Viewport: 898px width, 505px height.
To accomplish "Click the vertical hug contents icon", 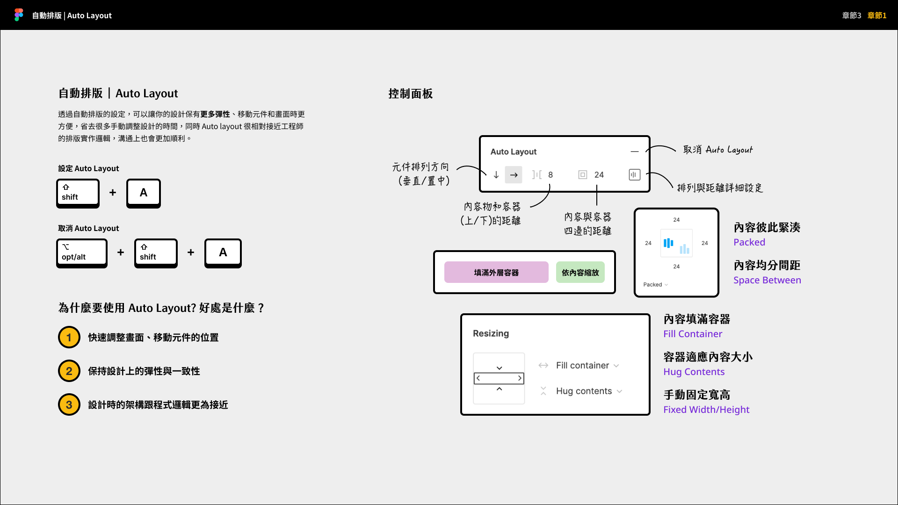I will 543,391.
